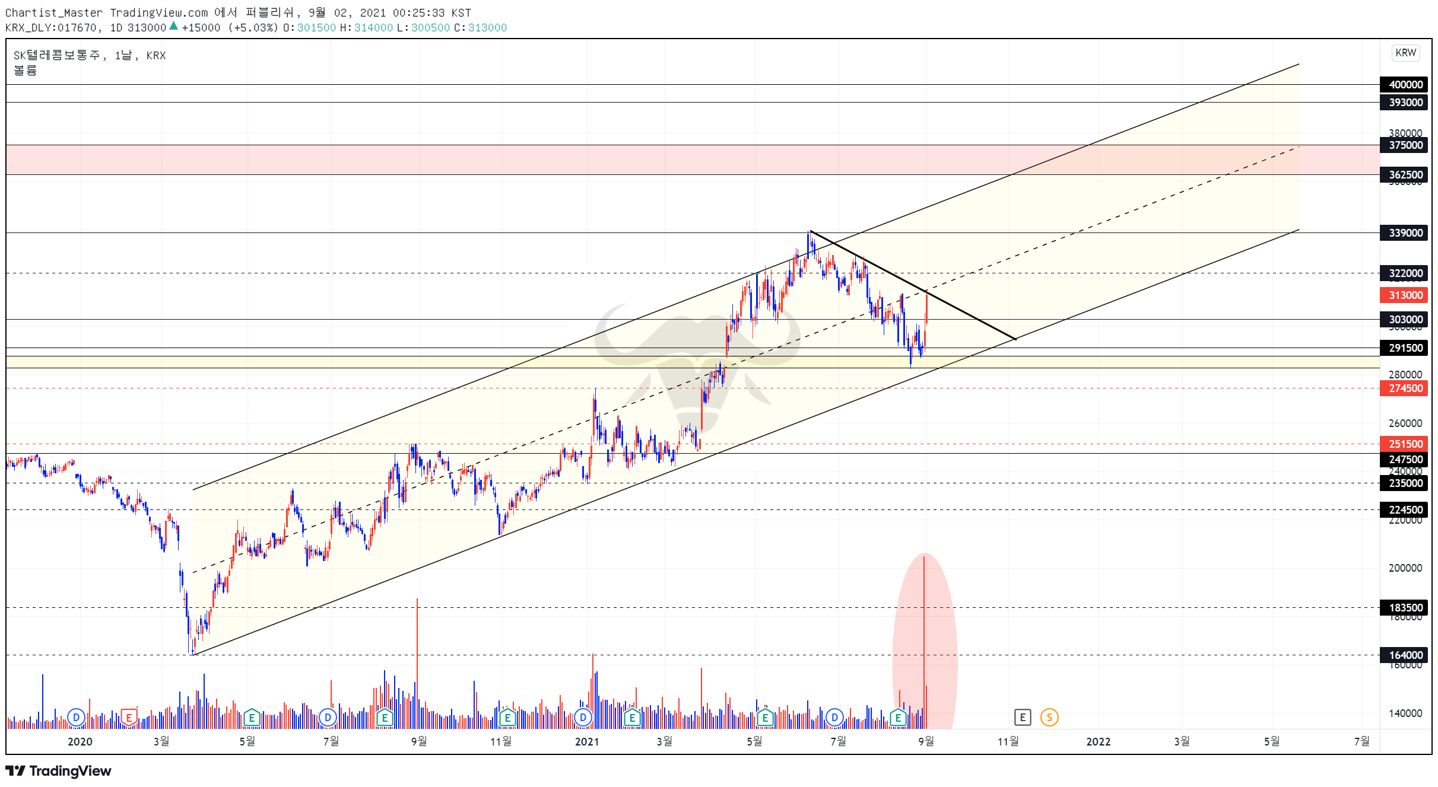Click the red E earnings marker

coord(129,718)
